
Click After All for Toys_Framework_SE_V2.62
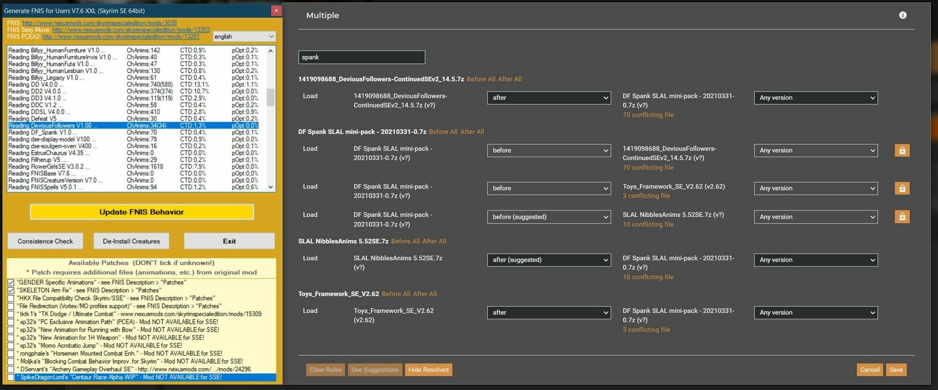[x=425, y=294]
